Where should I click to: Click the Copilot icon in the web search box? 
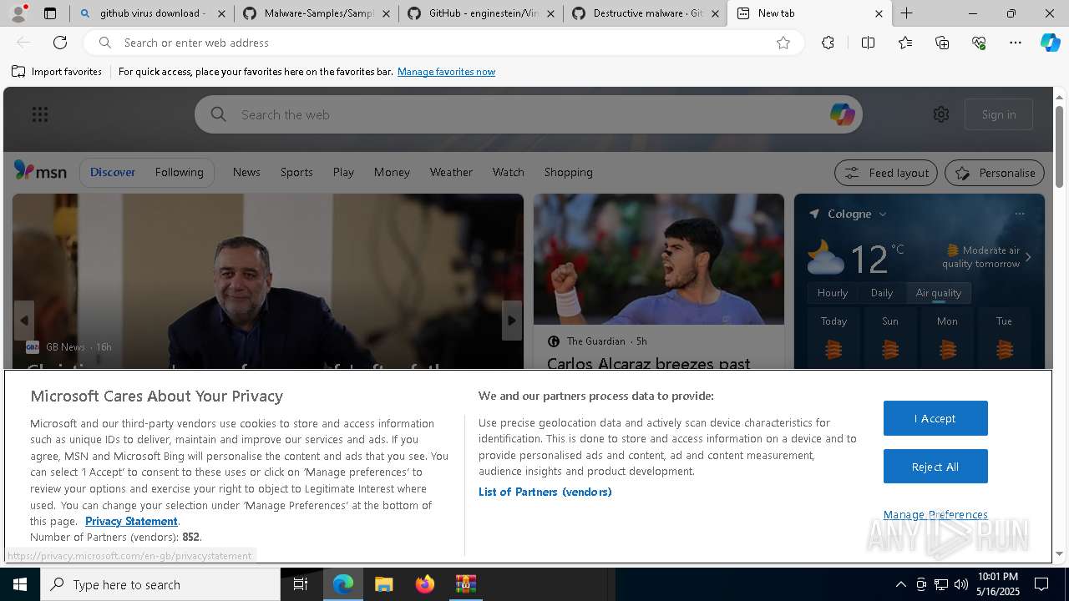tap(842, 114)
